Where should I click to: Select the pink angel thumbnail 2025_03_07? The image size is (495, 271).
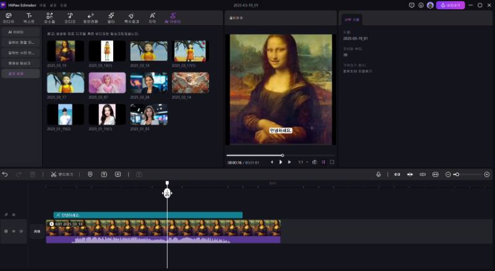[107, 83]
